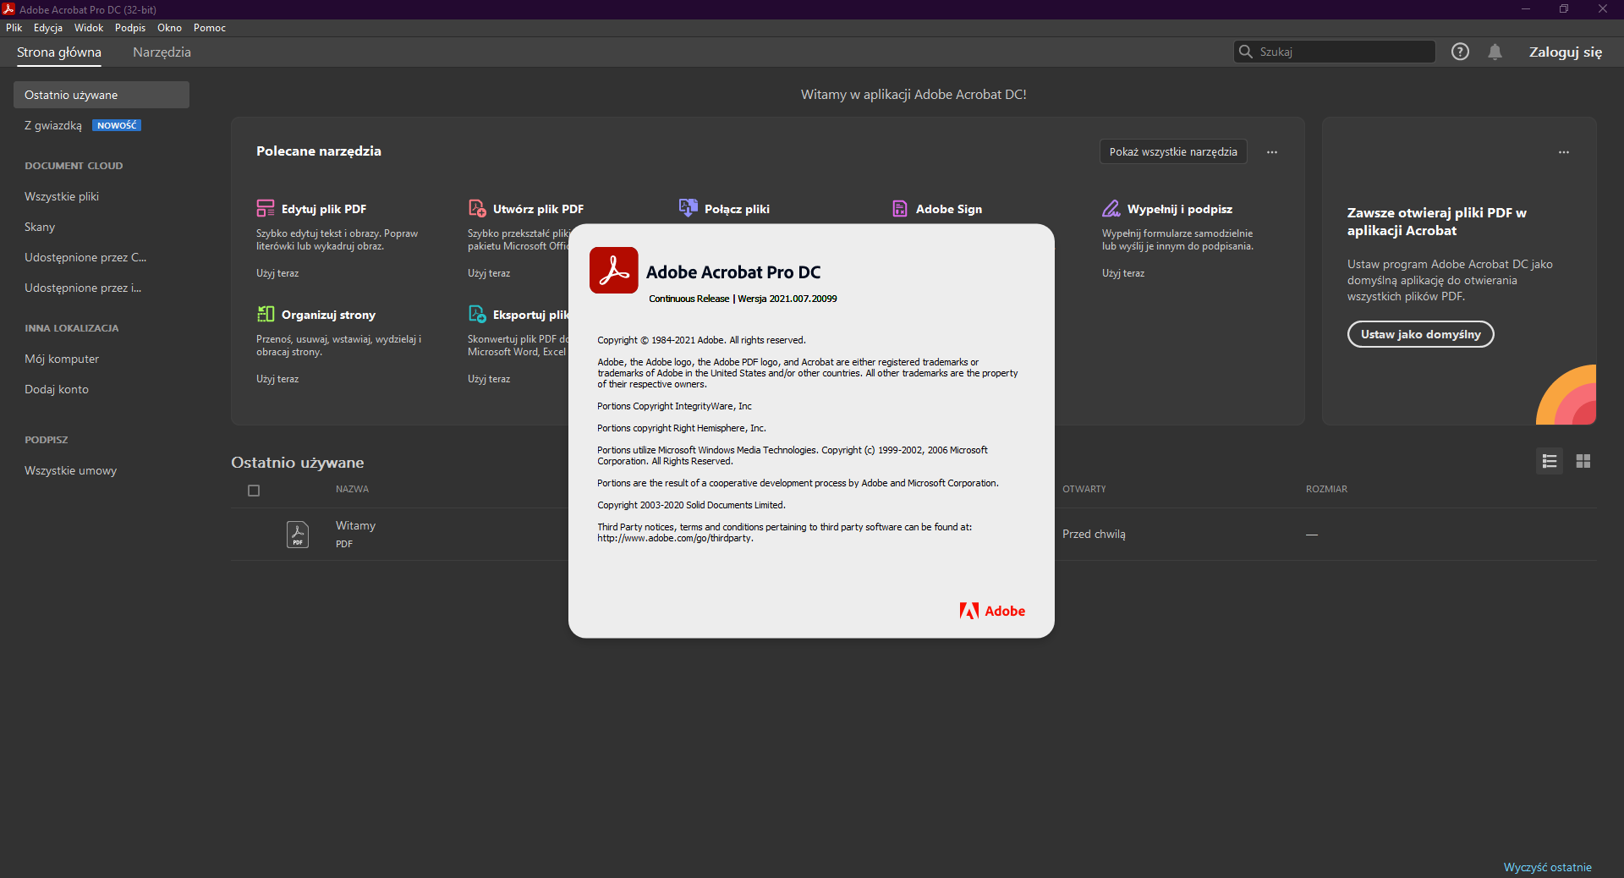
Task: Click the thirdparty URL in the About dialog
Action: 674,538
